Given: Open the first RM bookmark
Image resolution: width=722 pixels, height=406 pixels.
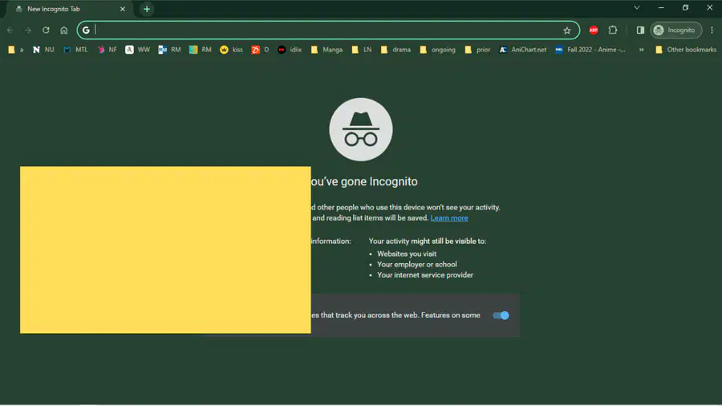Looking at the screenshot, I should tap(169, 50).
